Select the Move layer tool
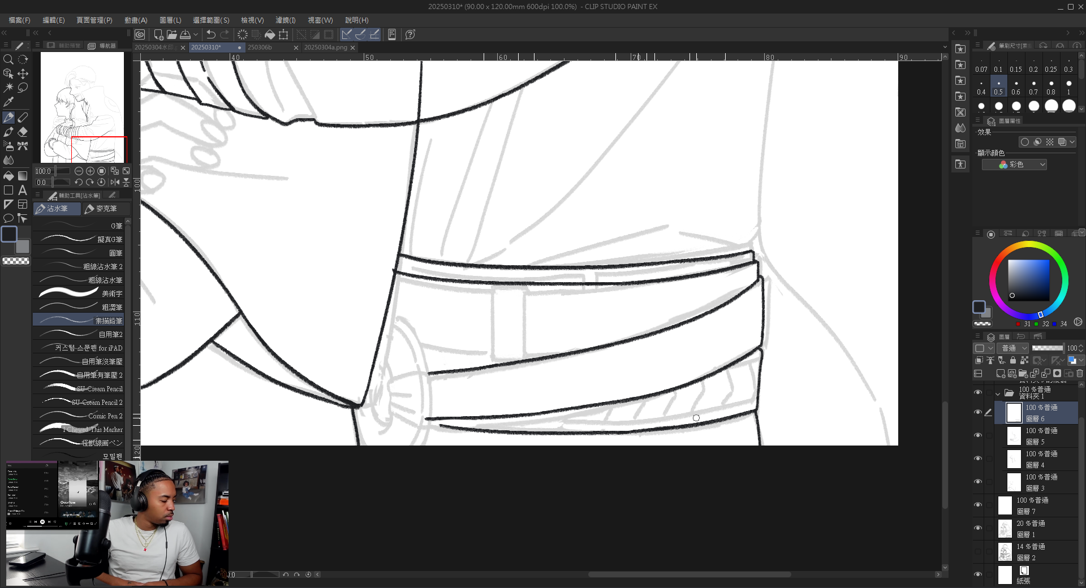Screen dimensions: 1086x588 click(x=23, y=73)
